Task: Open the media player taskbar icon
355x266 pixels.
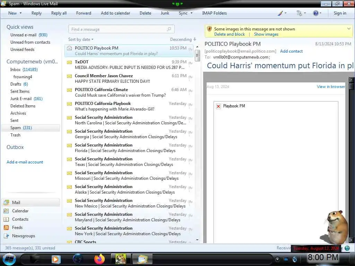Action: pos(56,259)
